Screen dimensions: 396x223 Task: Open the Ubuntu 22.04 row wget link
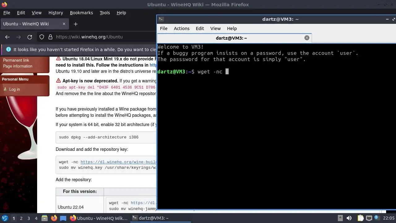click(x=143, y=203)
